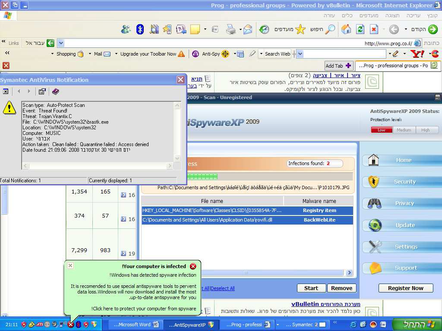Click the AntiSpywareXP scan progress bar
The height and width of the screenshot is (331, 442).
tap(270, 177)
